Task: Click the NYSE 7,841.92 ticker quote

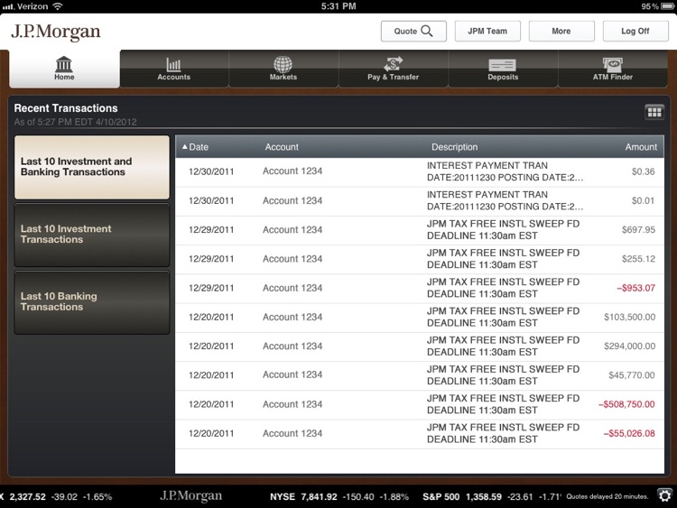Action: (338, 497)
